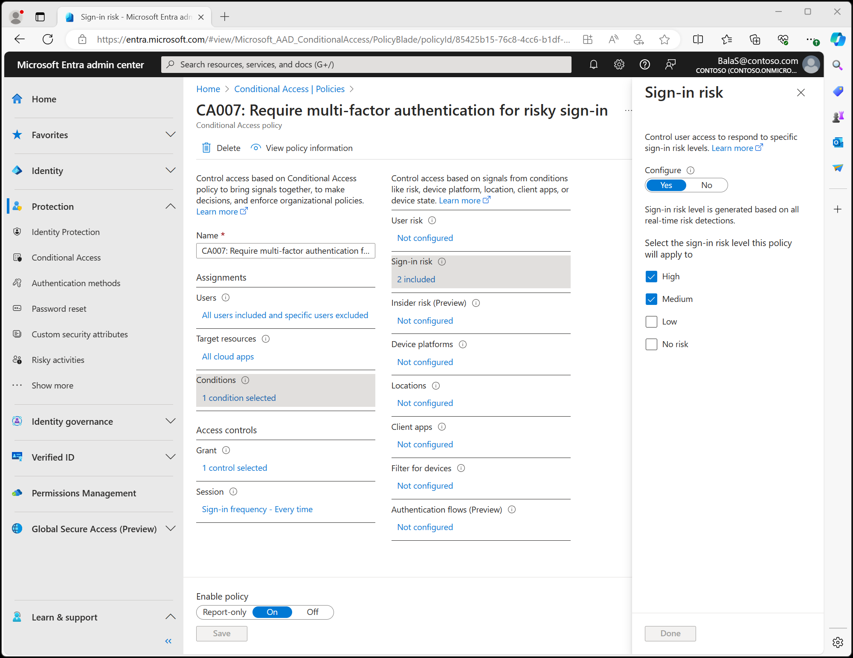Click the Global Secure Access sidebar icon
853x658 pixels.
click(18, 528)
